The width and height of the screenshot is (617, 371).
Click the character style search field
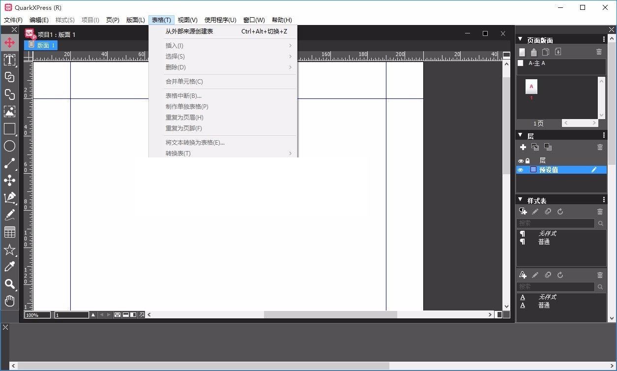point(556,286)
